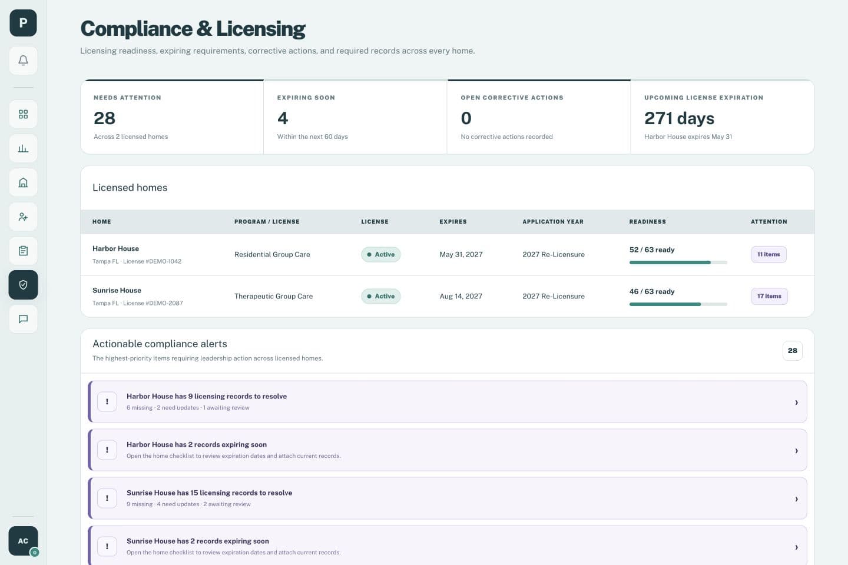848x565 pixels.
Task: Click the ATTENTION column header
Action: point(769,222)
